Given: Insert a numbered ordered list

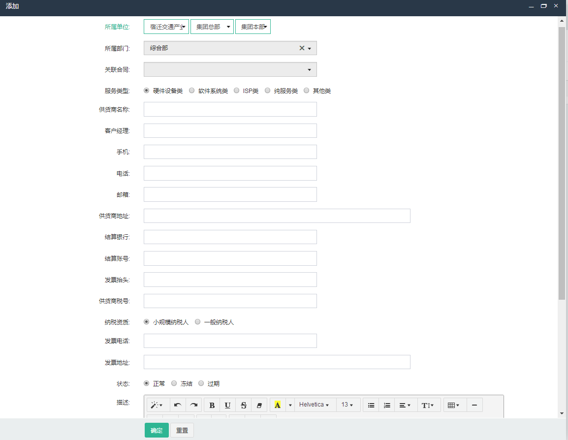Looking at the screenshot, I should 387,405.
